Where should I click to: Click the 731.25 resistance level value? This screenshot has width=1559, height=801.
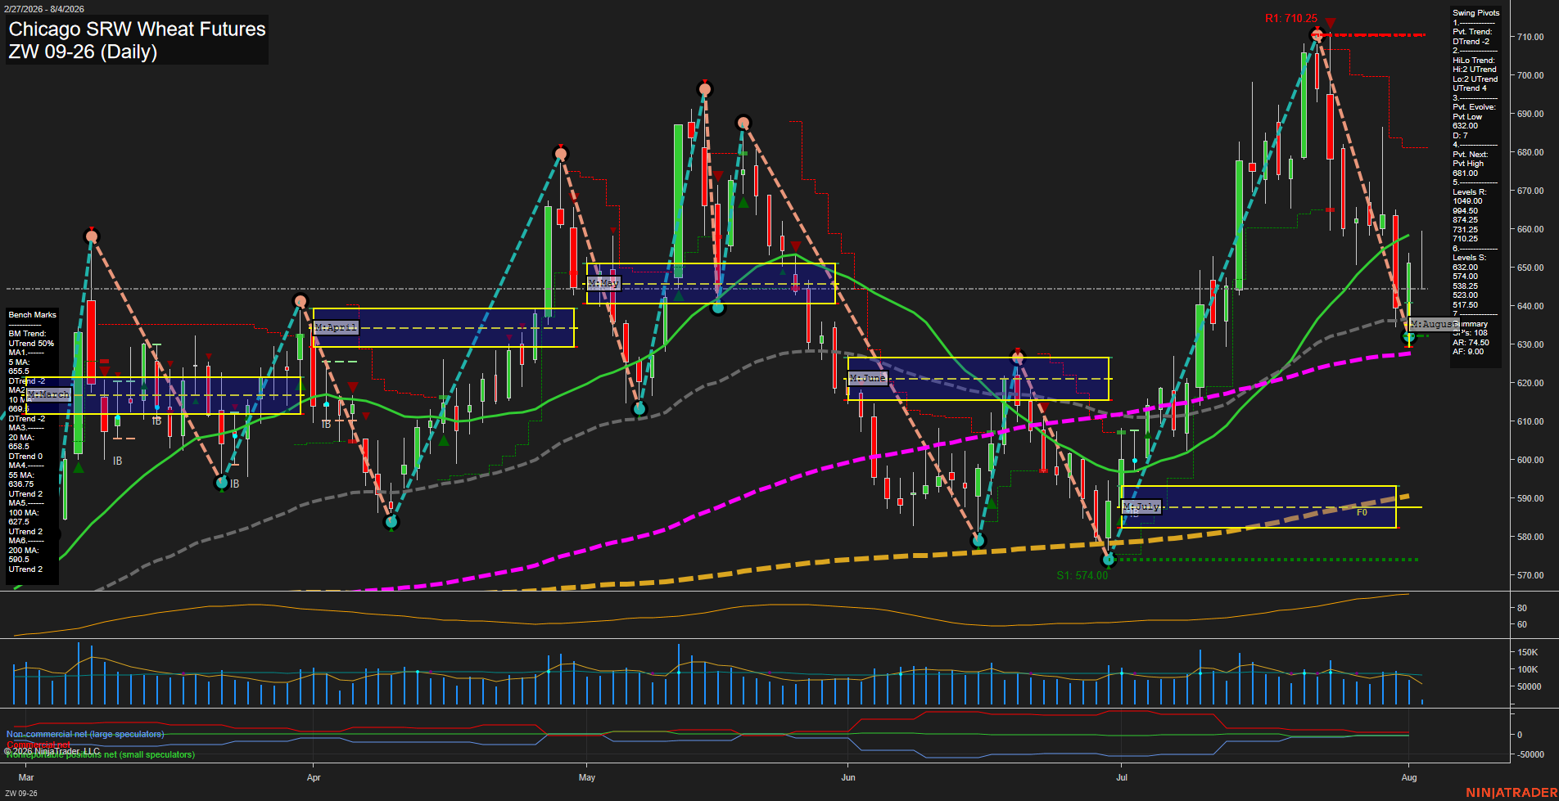coord(1466,230)
